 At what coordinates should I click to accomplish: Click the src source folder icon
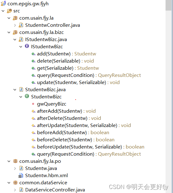click(x=9, y=11)
